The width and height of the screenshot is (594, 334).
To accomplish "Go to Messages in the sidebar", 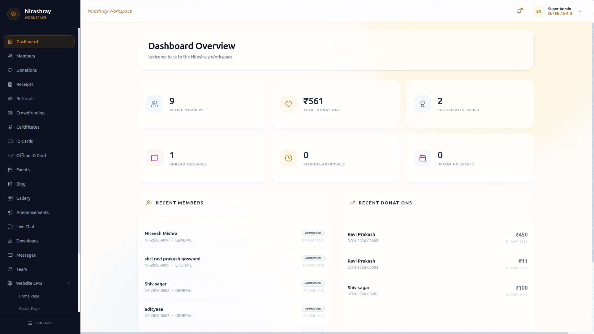I will click(x=39, y=255).
